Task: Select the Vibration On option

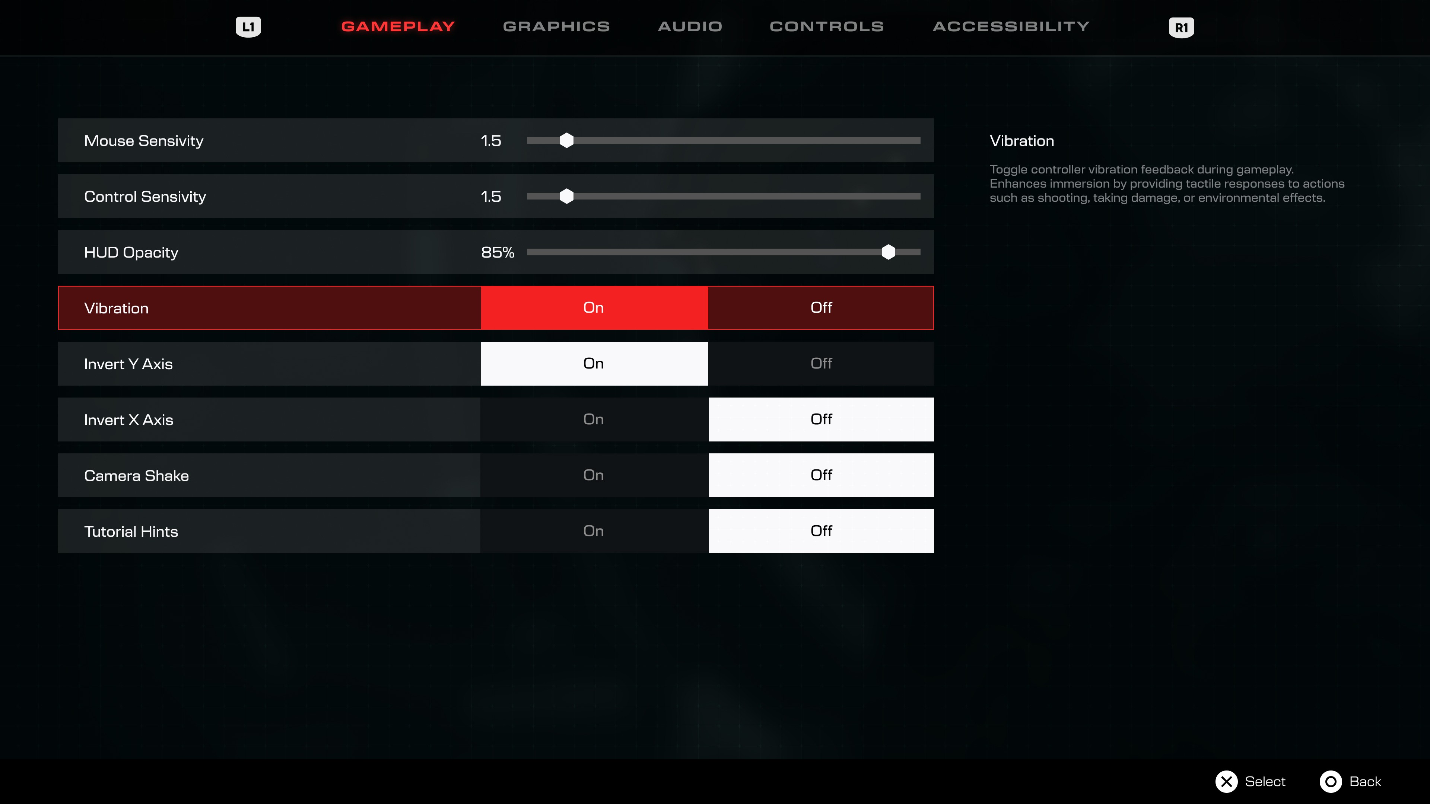Action: 594,307
